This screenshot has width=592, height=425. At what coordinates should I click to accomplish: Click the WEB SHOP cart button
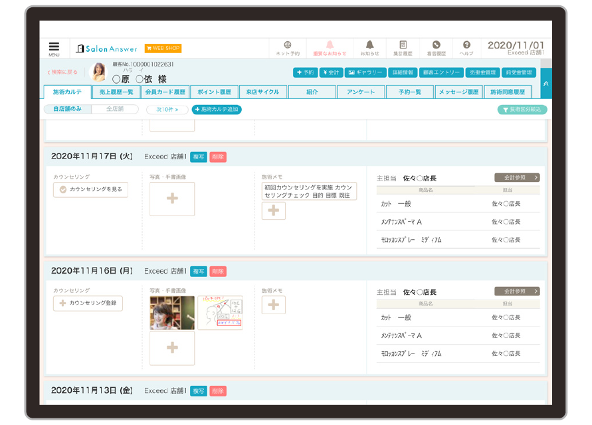(x=163, y=48)
